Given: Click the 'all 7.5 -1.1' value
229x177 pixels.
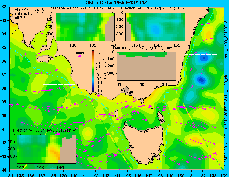Looking at the screenshot, I should (x=24, y=18).
